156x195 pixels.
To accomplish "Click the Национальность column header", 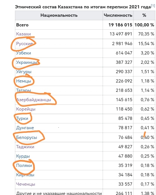I will pyautogui.click(x=59, y=15).
